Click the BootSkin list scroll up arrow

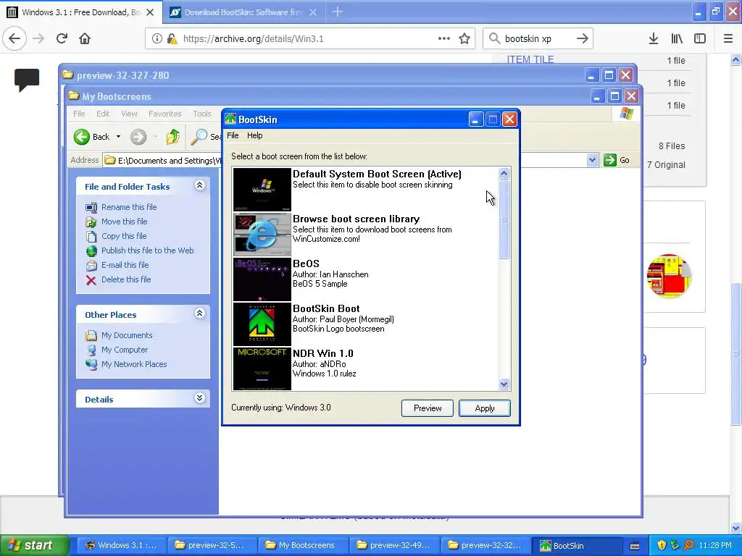504,174
